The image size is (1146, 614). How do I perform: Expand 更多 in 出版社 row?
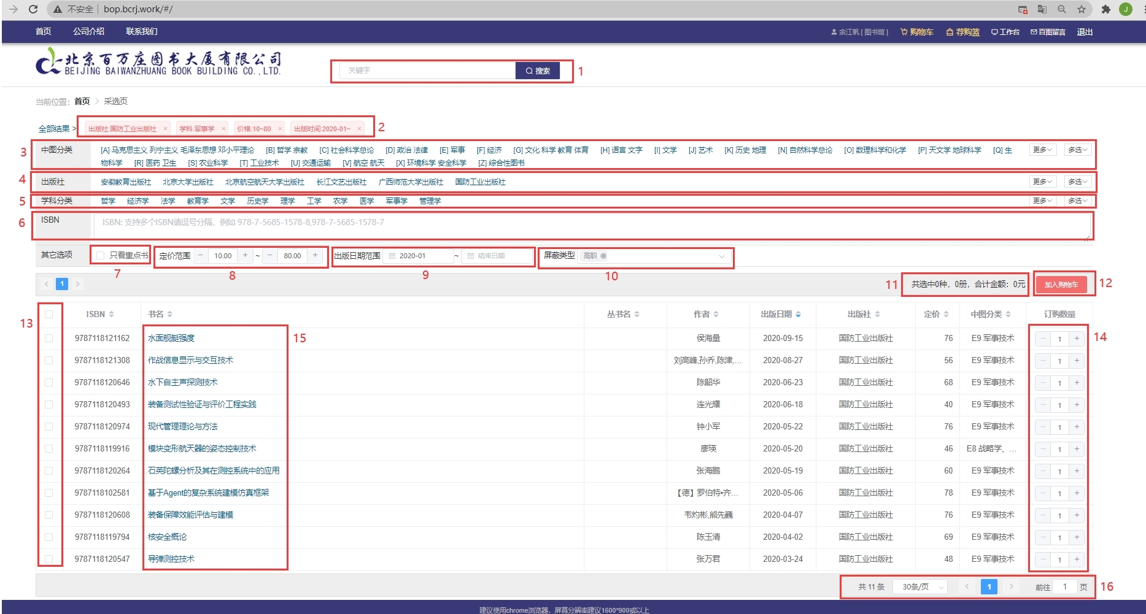coord(1042,182)
